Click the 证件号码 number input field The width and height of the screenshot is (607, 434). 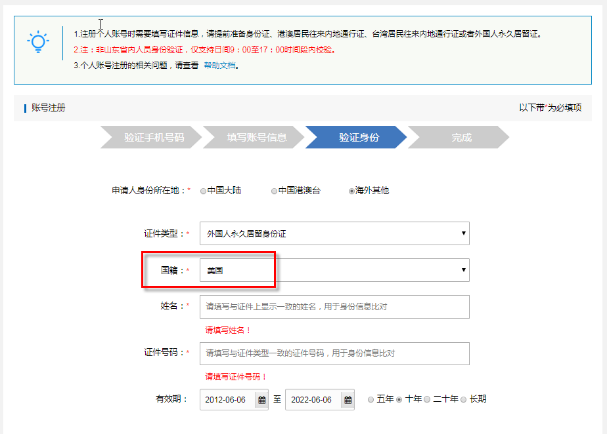(335, 353)
